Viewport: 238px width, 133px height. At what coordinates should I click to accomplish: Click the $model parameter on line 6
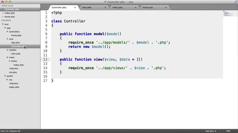(113, 34)
